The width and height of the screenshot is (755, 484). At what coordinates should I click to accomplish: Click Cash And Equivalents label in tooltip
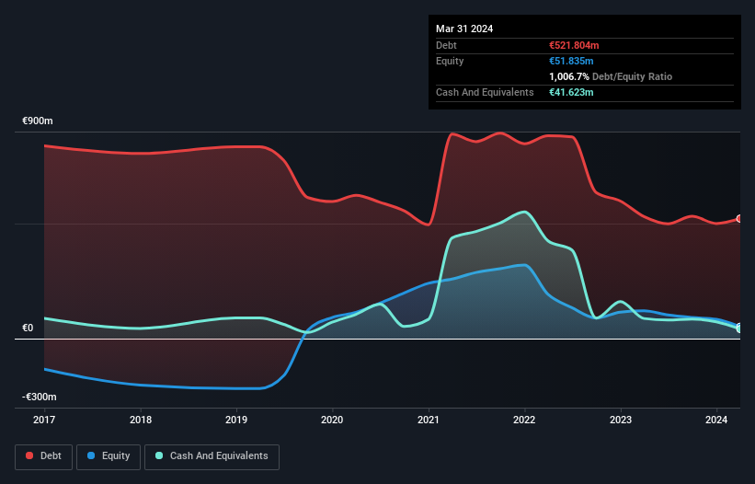485,92
